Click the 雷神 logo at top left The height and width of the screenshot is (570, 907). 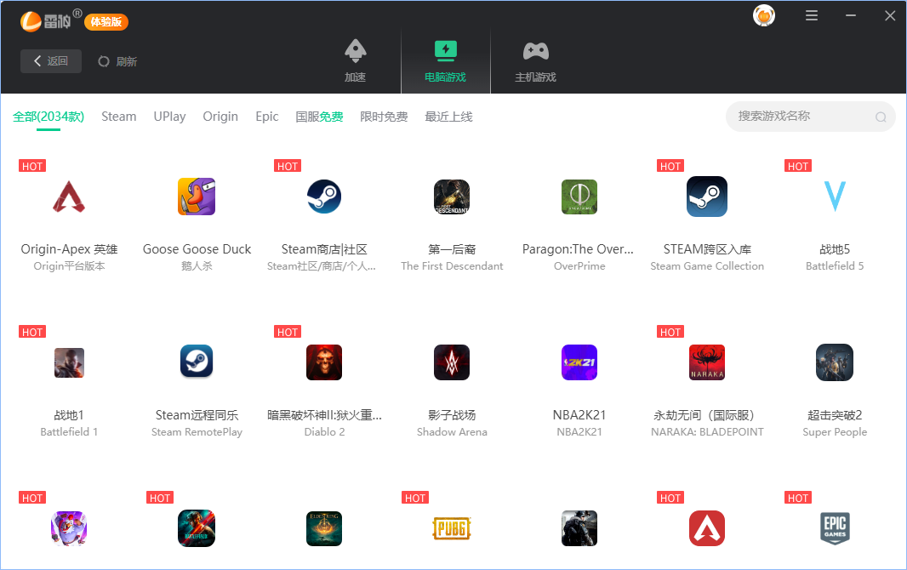coord(45,21)
